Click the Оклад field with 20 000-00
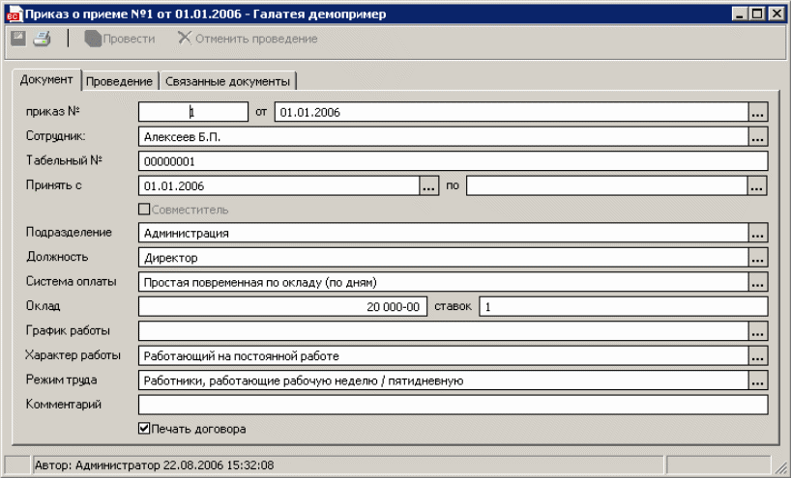 [283, 306]
